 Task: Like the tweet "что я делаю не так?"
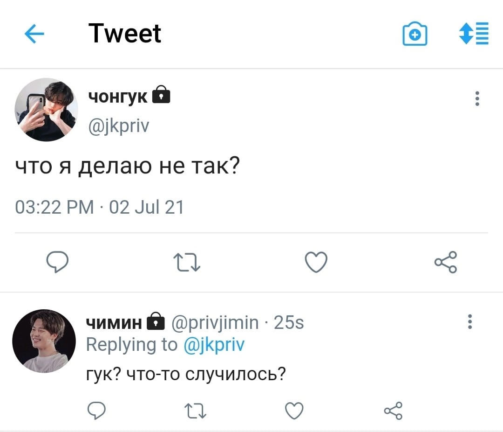[316, 262]
